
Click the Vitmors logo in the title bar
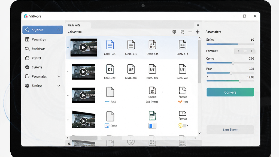coord(26,16)
